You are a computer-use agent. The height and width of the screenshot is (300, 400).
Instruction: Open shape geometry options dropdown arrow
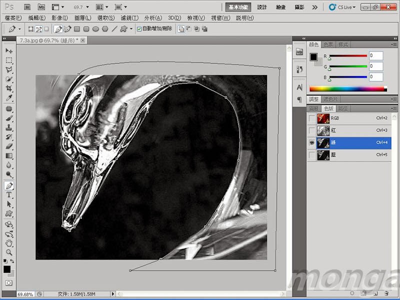(131, 29)
